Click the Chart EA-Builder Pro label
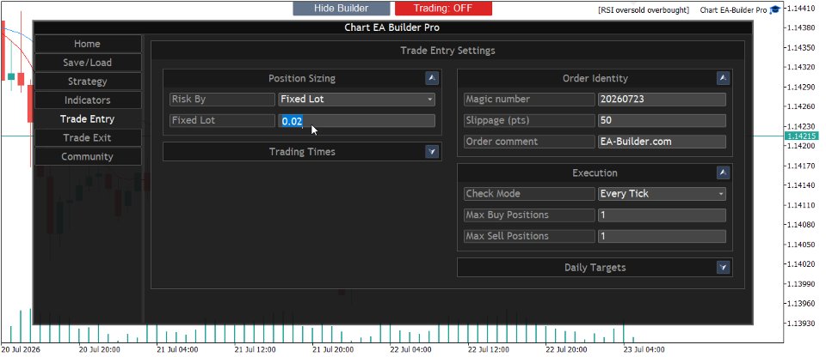 pos(733,10)
